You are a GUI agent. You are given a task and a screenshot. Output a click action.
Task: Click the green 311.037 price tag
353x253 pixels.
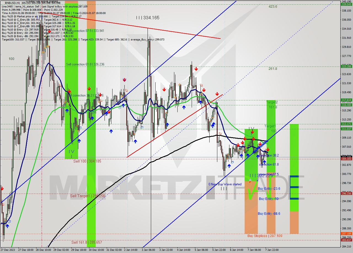[346, 129]
